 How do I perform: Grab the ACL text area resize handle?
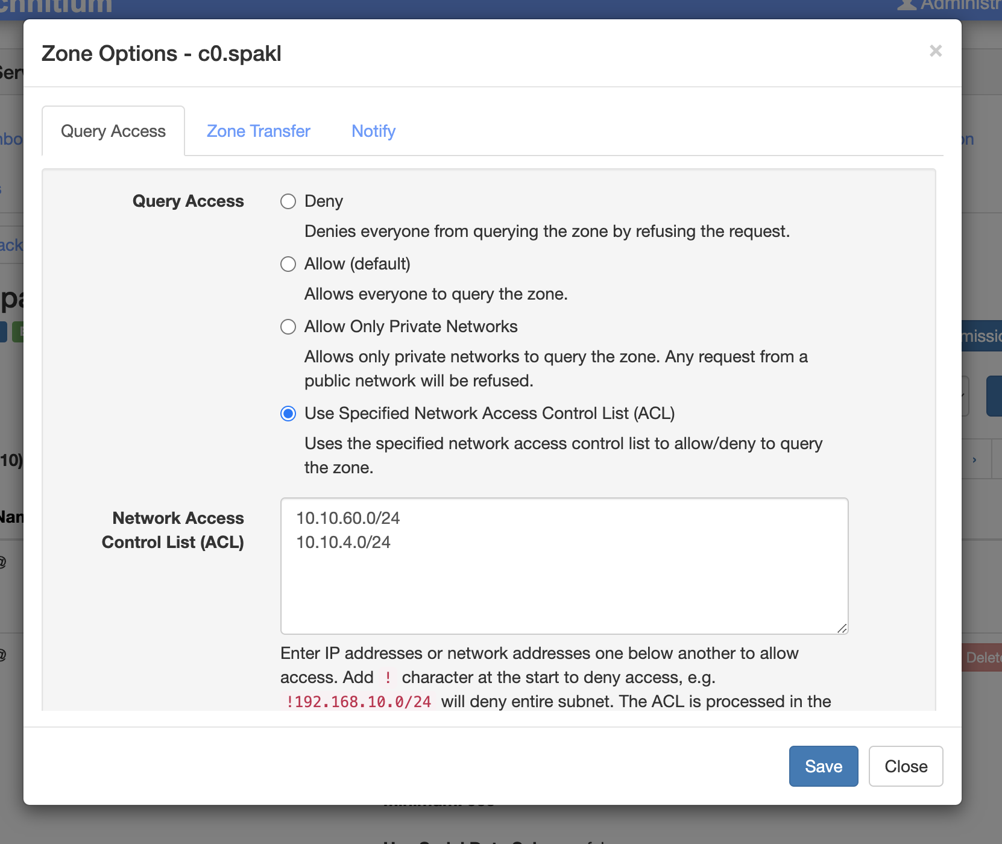[842, 628]
